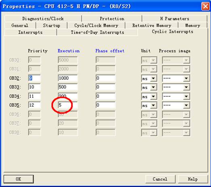Click the Cancel button
The width and height of the screenshot is (211, 187).
click(x=160, y=179)
